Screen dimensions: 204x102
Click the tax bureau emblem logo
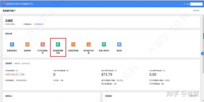4,3
